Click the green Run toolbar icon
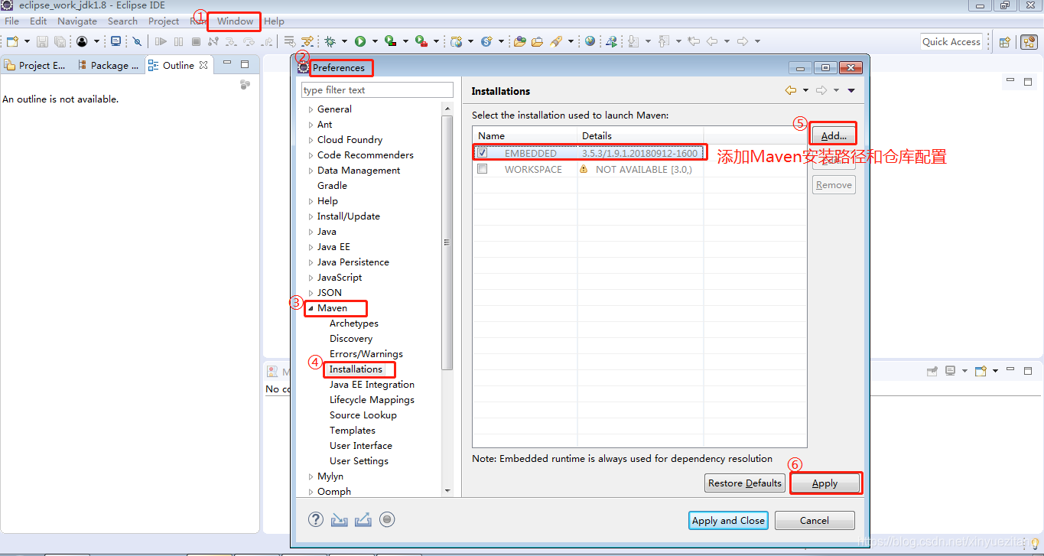The width and height of the screenshot is (1044, 556). coord(359,41)
